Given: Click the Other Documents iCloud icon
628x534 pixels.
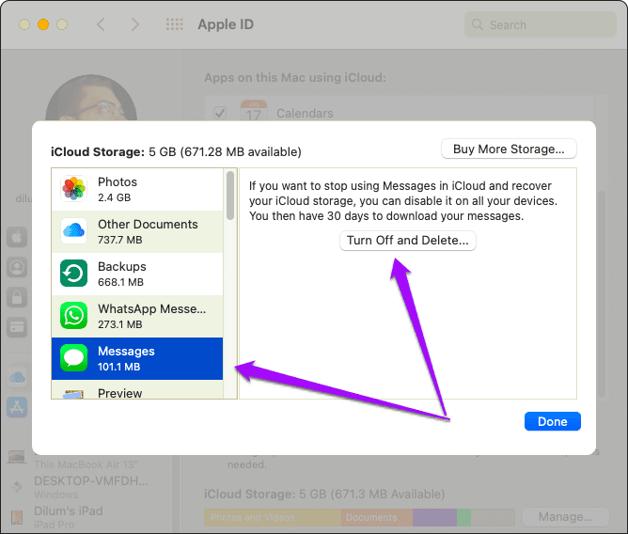Looking at the screenshot, I should [73, 230].
